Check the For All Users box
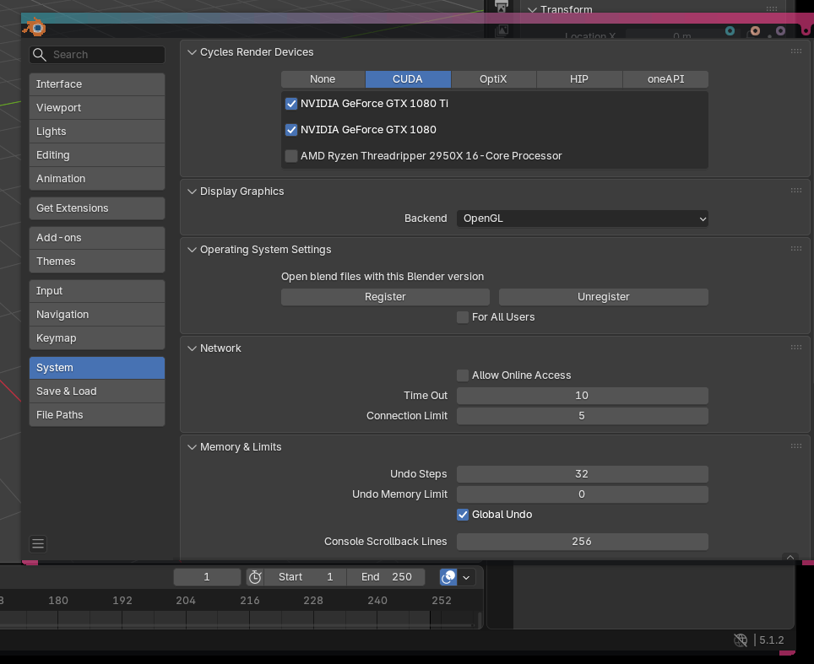 (463, 317)
